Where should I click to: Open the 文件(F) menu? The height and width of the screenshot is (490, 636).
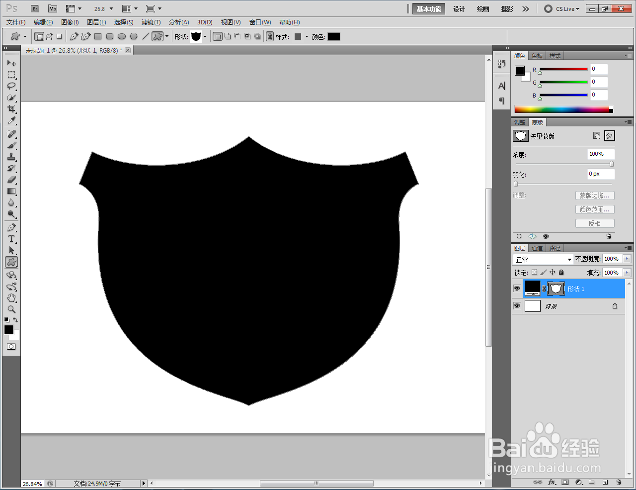pyautogui.click(x=16, y=22)
